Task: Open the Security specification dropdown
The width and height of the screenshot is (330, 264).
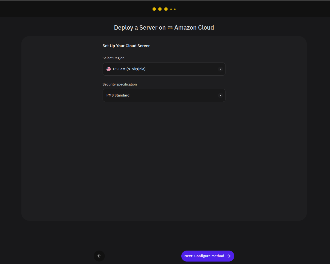Action: (x=164, y=95)
